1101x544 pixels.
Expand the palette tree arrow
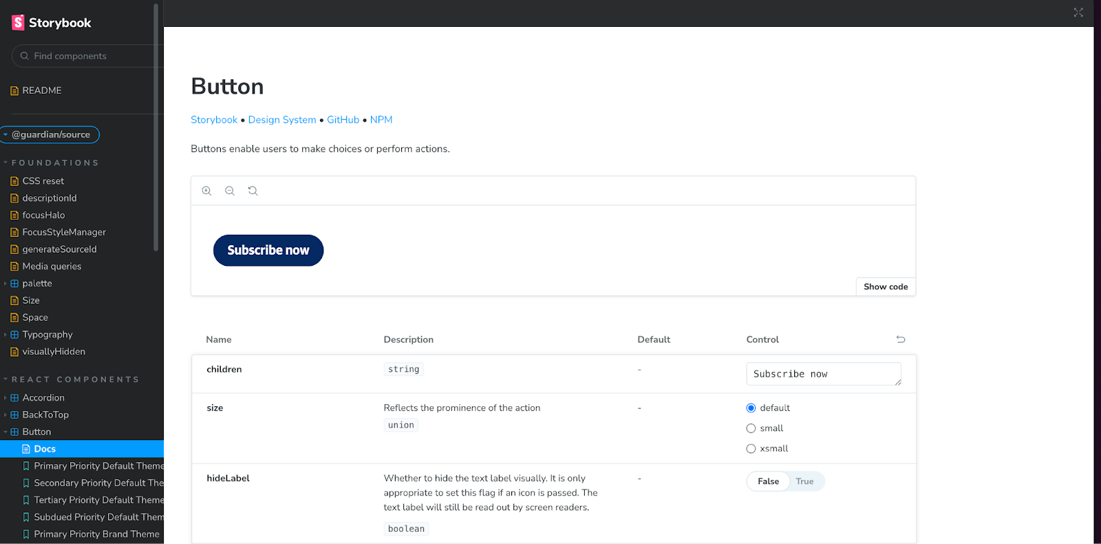6,284
